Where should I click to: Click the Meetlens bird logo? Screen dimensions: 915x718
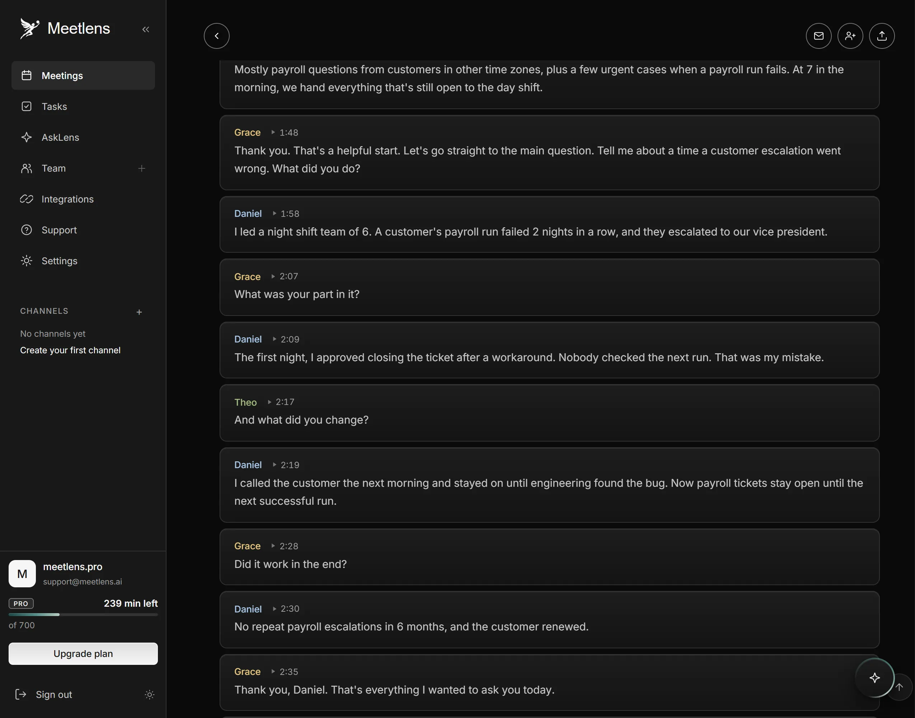tap(29, 29)
